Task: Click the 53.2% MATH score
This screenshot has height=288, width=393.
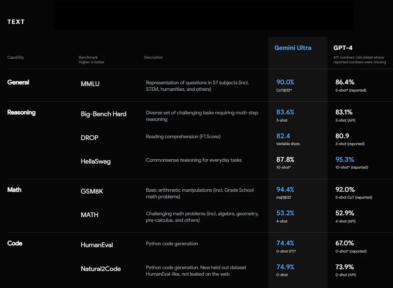Action: point(285,213)
